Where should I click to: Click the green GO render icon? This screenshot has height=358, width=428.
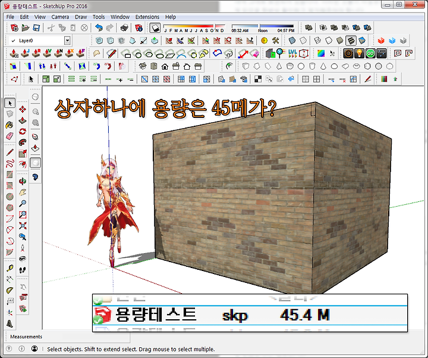pyautogui.click(x=370, y=54)
